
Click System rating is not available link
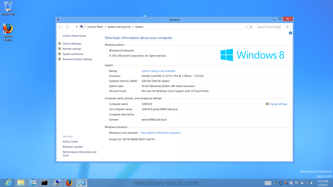[x=158, y=71]
